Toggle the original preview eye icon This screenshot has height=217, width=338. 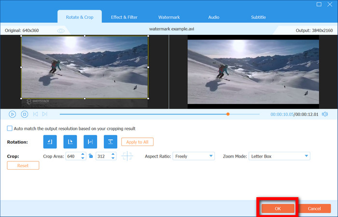61,30
